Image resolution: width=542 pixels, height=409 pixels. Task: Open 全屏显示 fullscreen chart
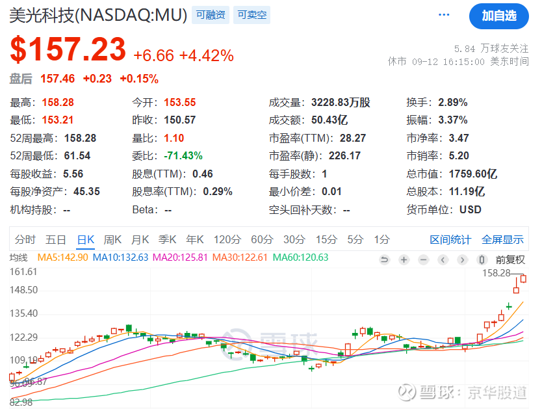(502, 239)
